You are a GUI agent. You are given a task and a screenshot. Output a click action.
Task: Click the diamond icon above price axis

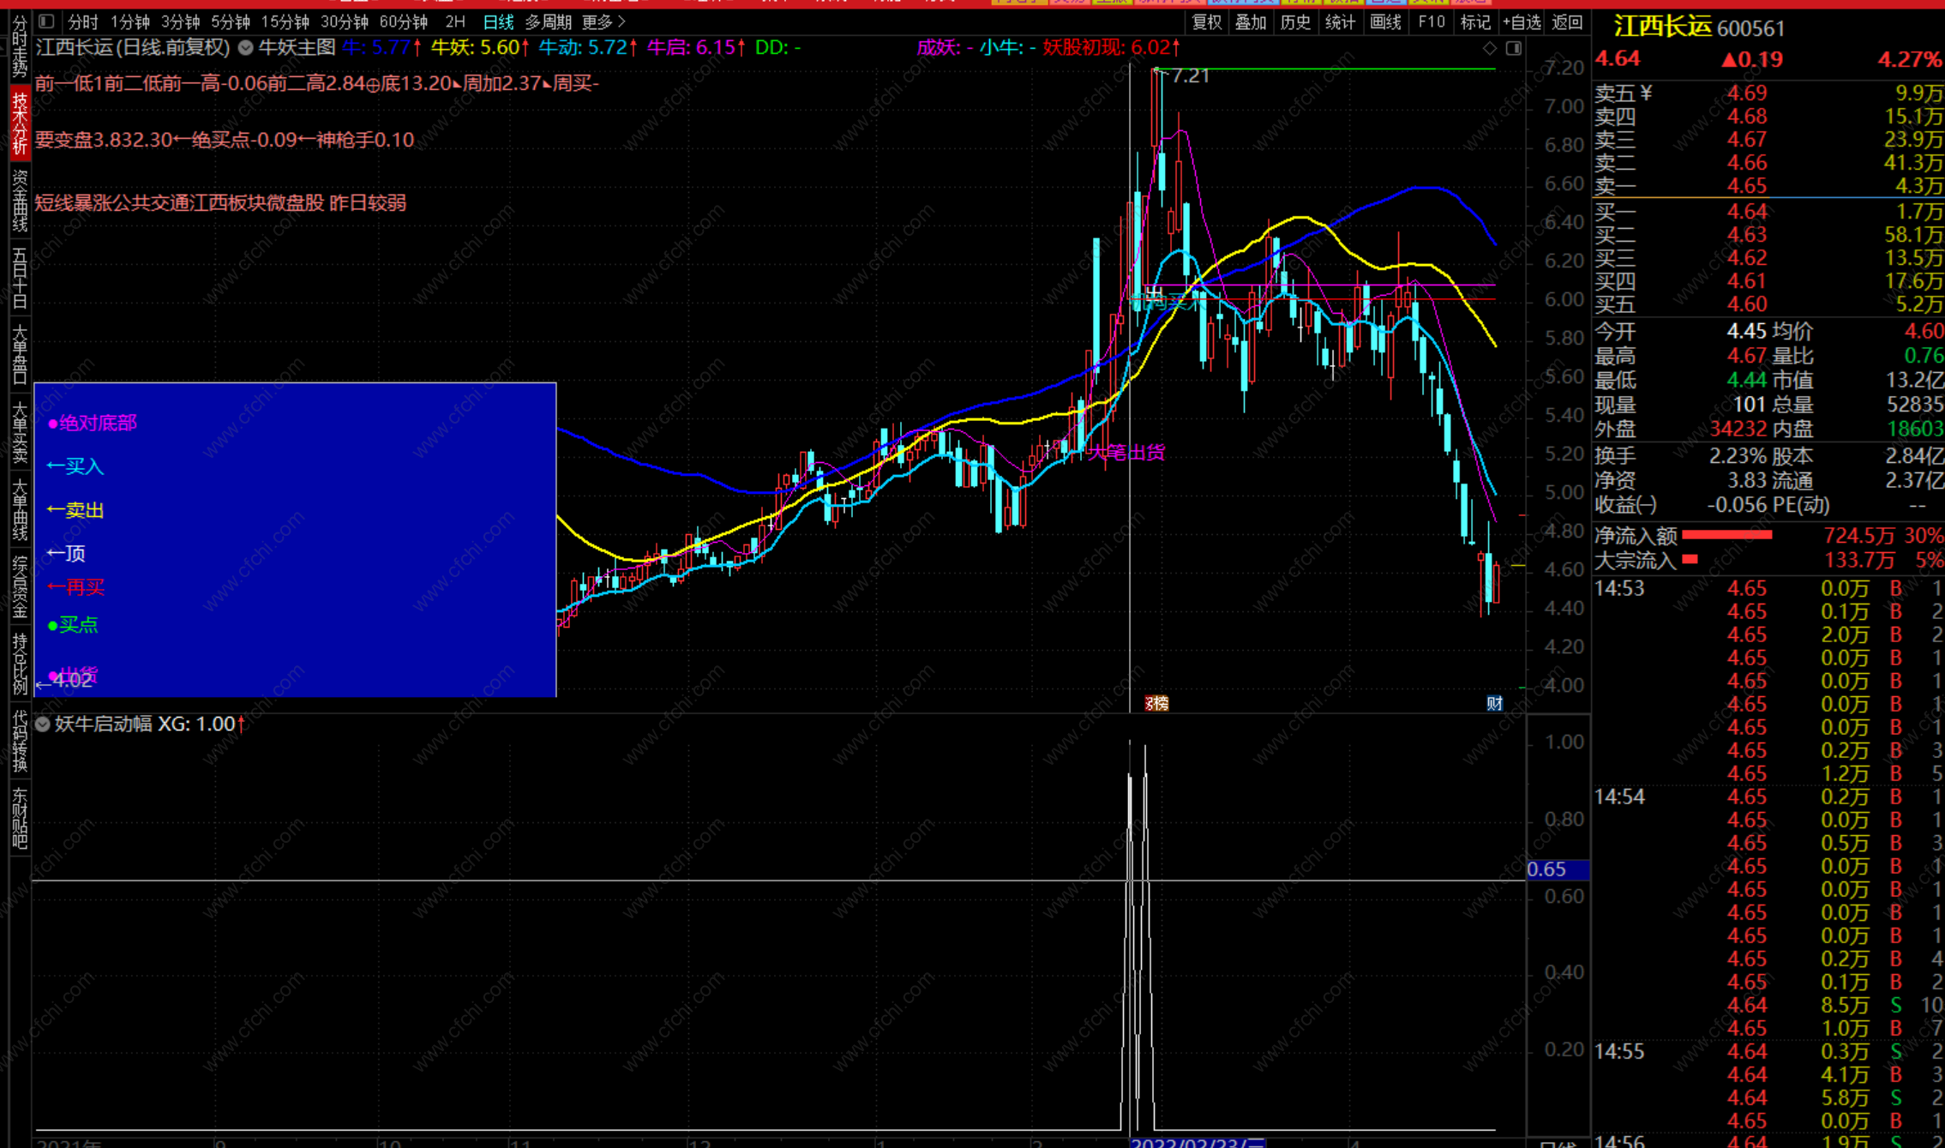[x=1490, y=48]
